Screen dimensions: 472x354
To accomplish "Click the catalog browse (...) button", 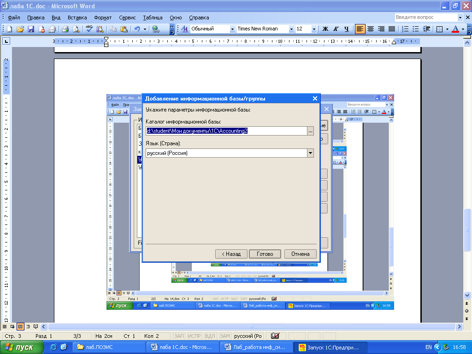I will click(310, 131).
